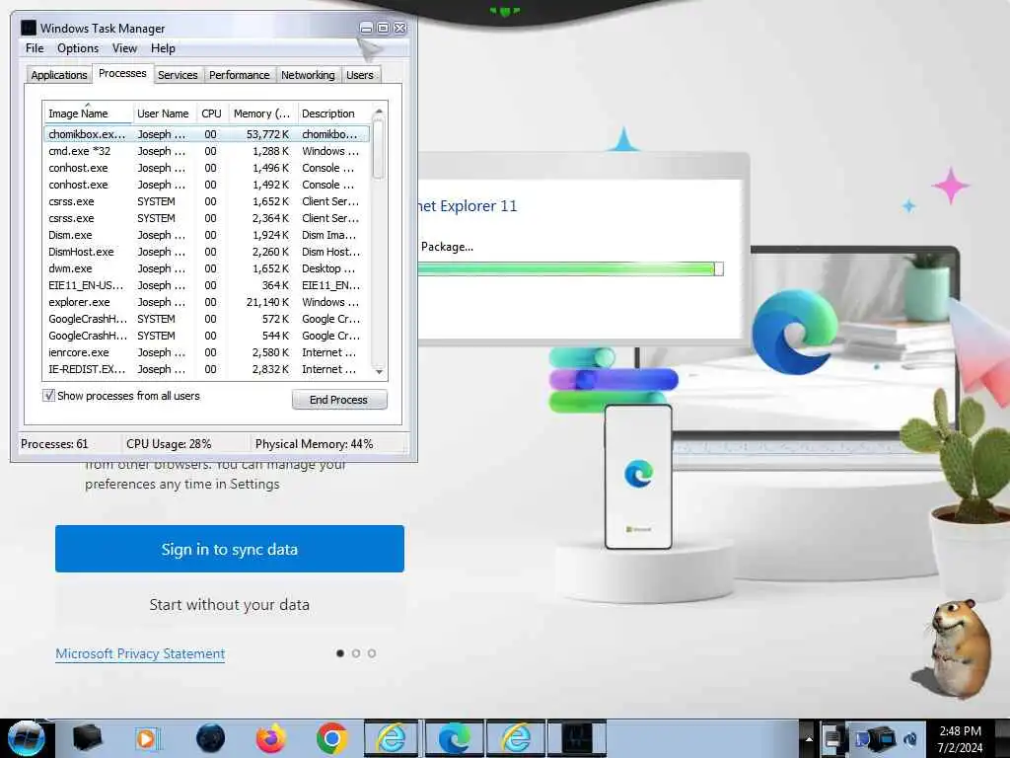
Task: Open the File menu in Task Manager
Action: coord(35,48)
